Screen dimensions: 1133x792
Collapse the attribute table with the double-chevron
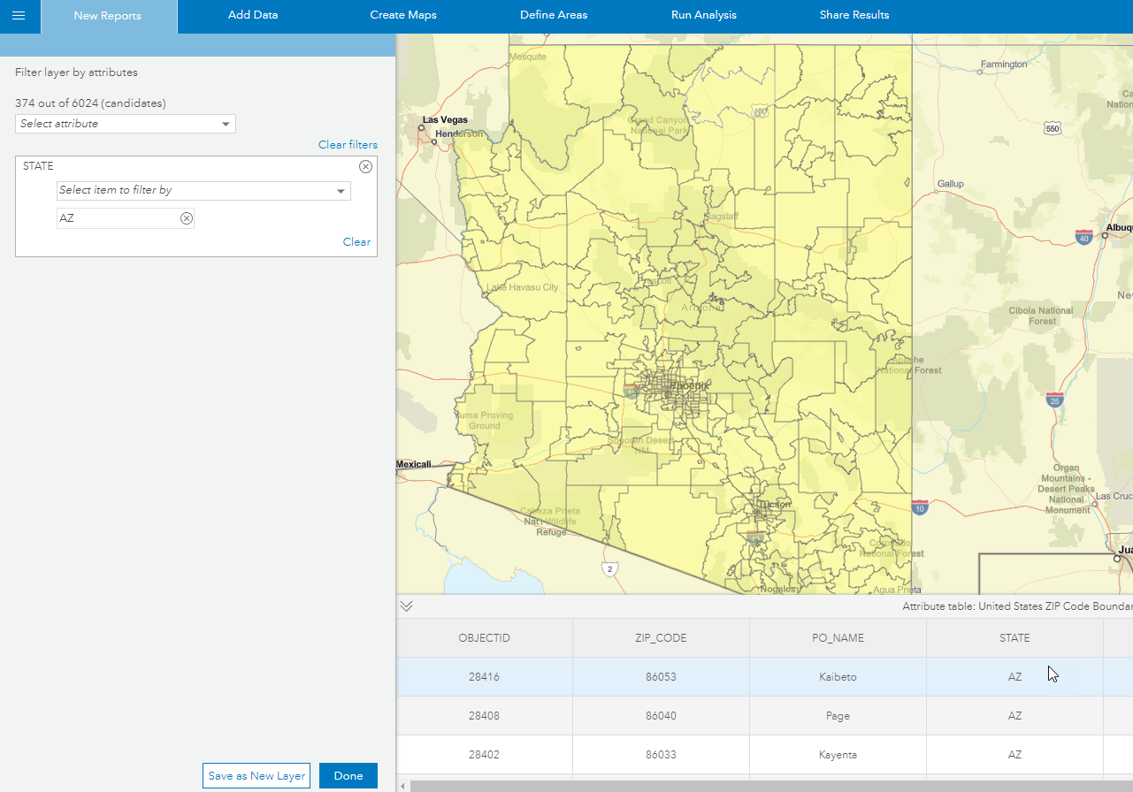[406, 605]
